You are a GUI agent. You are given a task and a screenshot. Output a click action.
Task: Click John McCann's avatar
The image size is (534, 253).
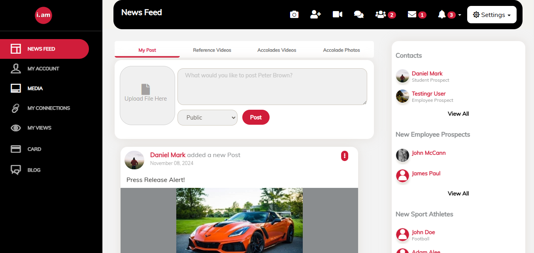point(402,155)
